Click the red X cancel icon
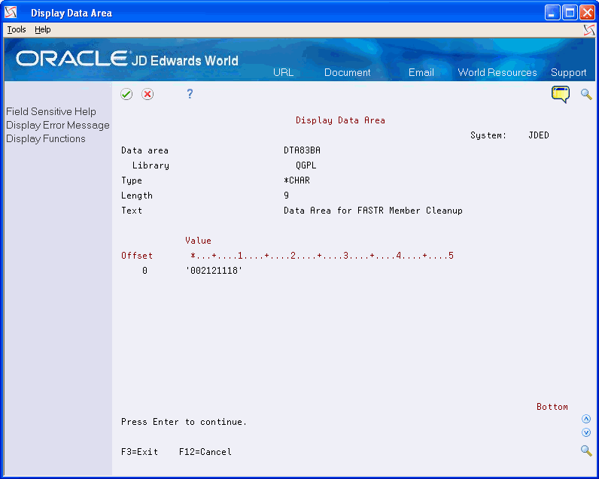This screenshot has width=599, height=479. click(x=147, y=94)
